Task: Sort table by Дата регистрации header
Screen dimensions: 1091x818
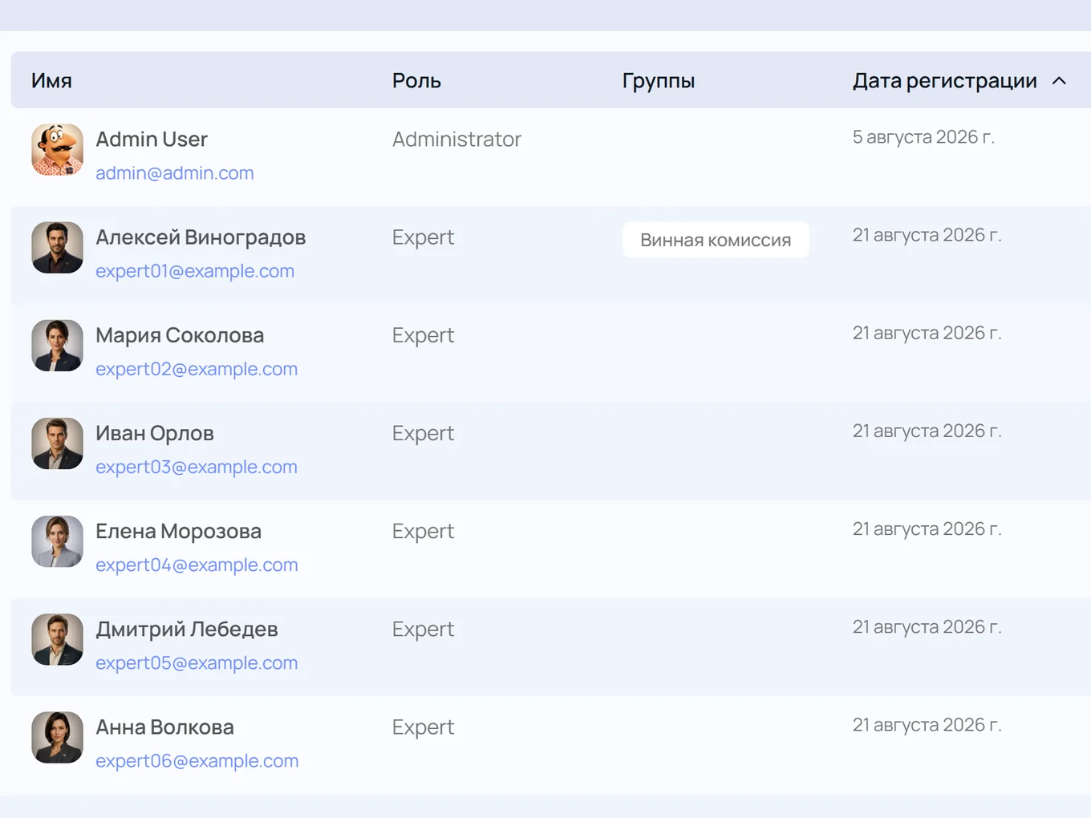Action: [944, 80]
